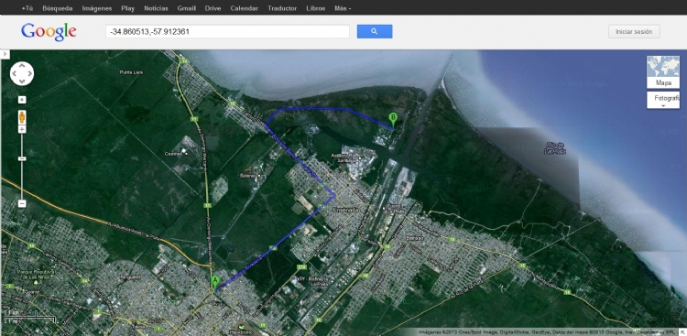The width and height of the screenshot is (687, 336).
Task: Pick up the orange Street View pegman
Action: 22,117
